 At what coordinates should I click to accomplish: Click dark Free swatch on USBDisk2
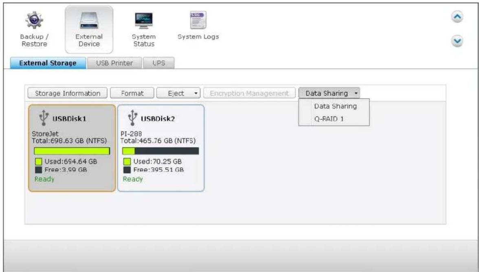tap(127, 170)
